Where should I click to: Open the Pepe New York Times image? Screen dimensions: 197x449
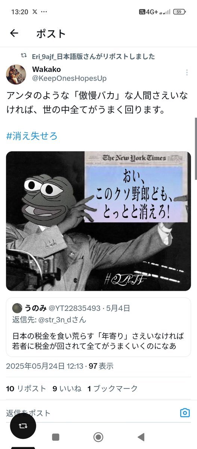[98, 221]
